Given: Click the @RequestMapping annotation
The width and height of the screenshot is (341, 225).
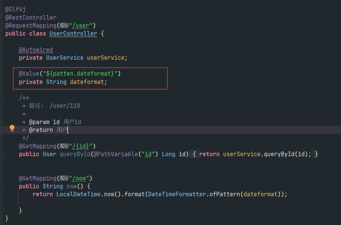Looking at the screenshot, I should tap(31, 25).
